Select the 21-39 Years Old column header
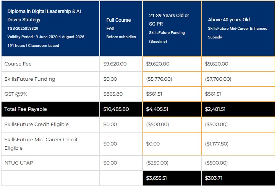 (169, 19)
